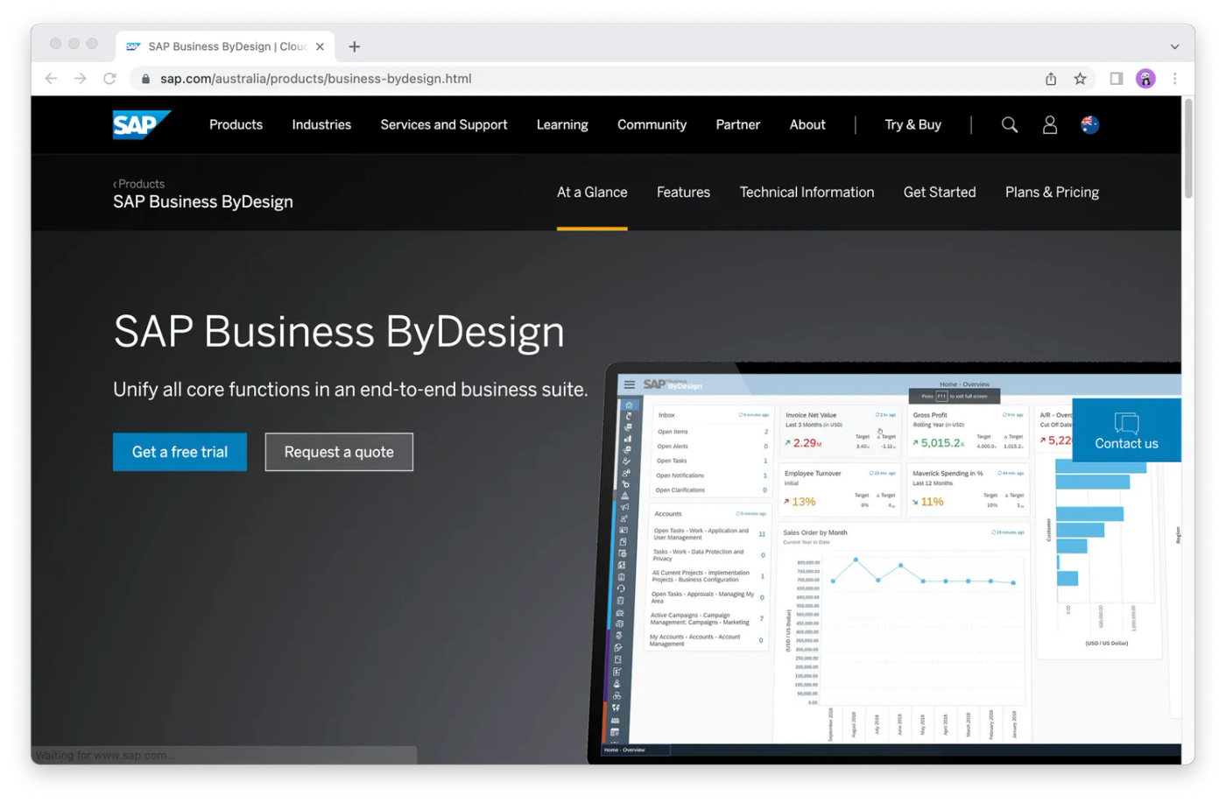Click the padlock icon in the address bar
Viewport: 1226px width, 803px height.
coord(144,78)
